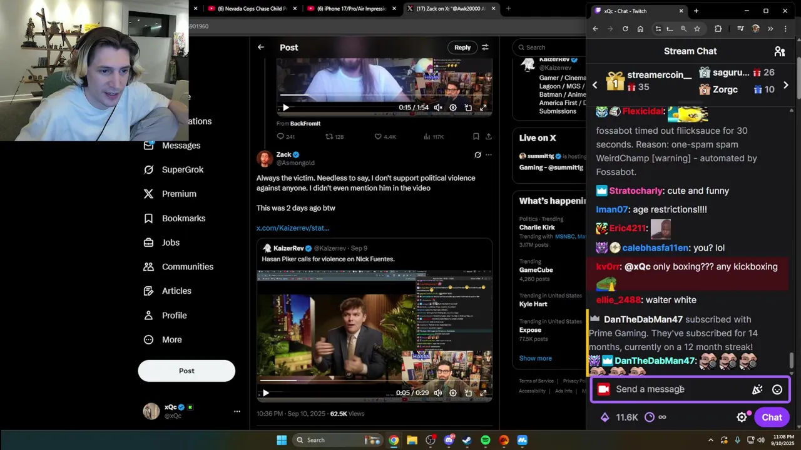
Task: Open Jobs in the X sidebar
Action: 161,242
